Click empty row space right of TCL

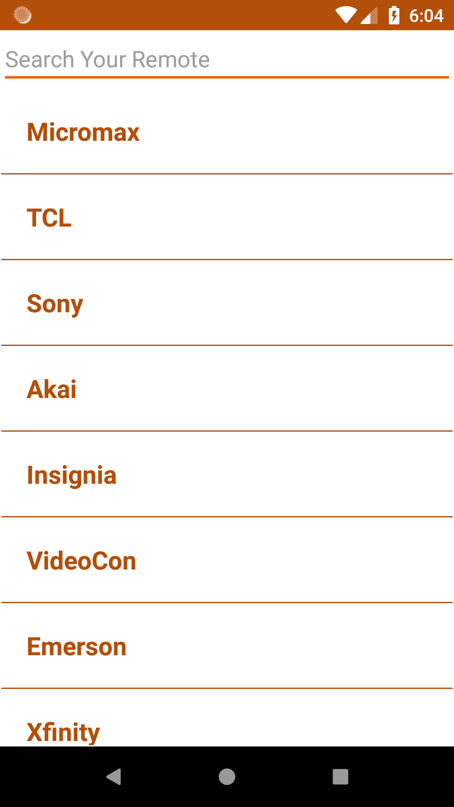click(x=294, y=218)
